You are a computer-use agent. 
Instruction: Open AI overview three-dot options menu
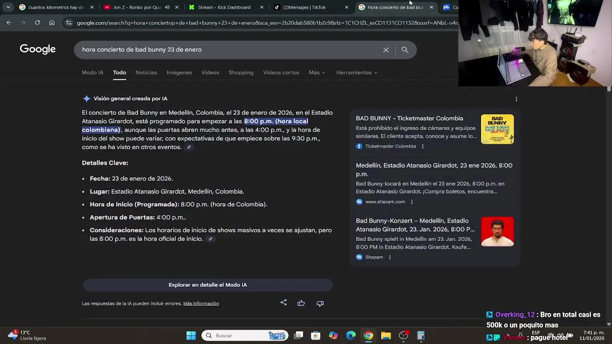[x=516, y=99]
